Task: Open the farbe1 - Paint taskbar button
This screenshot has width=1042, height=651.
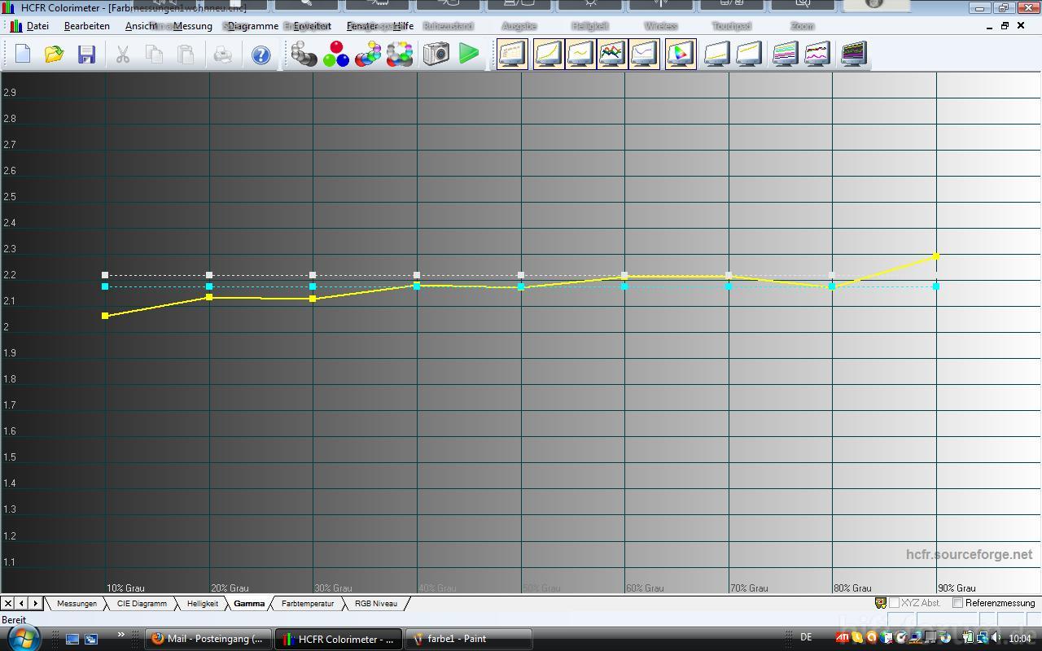Action: tap(468, 639)
